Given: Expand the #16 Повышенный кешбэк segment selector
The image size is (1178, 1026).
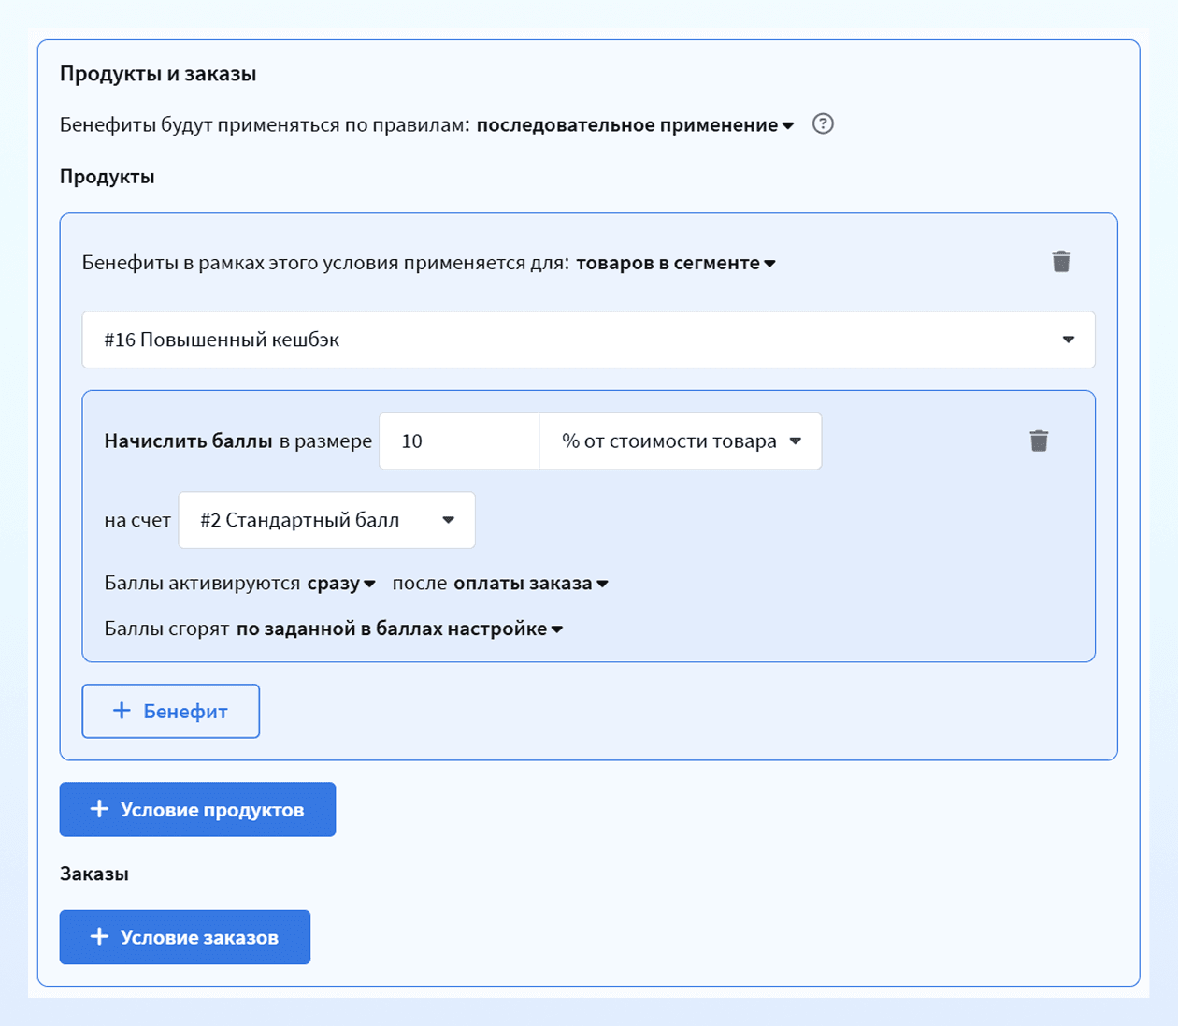Looking at the screenshot, I should click(x=588, y=340).
